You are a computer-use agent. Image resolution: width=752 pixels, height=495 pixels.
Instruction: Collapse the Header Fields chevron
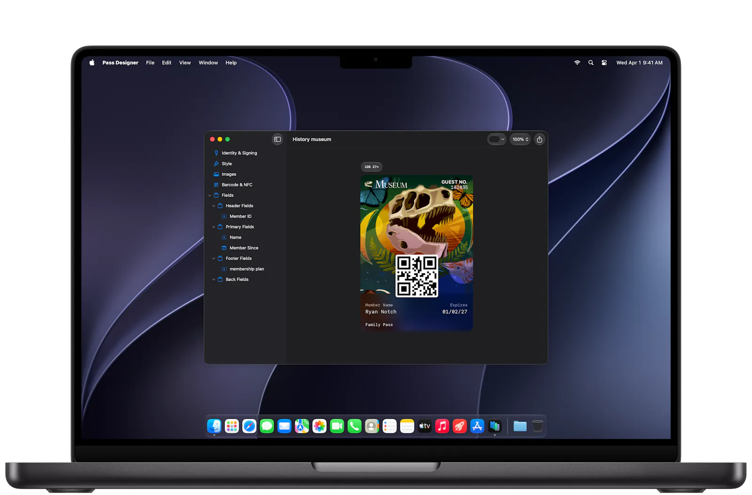coord(213,206)
